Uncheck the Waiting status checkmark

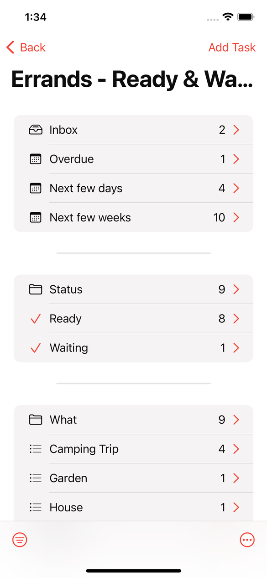click(36, 348)
